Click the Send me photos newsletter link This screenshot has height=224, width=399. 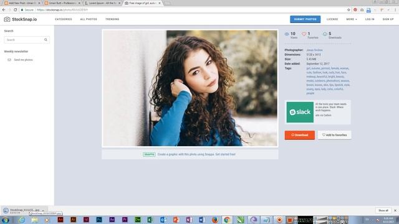[23, 60]
